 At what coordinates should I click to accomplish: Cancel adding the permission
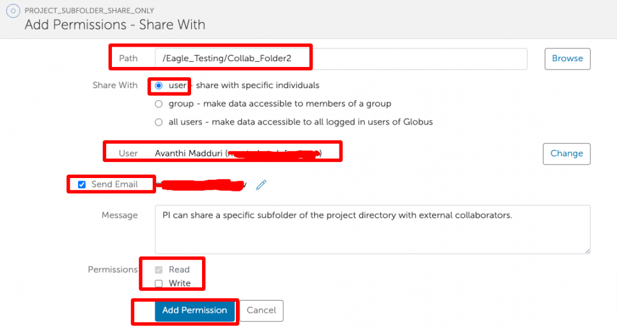pyautogui.click(x=261, y=311)
